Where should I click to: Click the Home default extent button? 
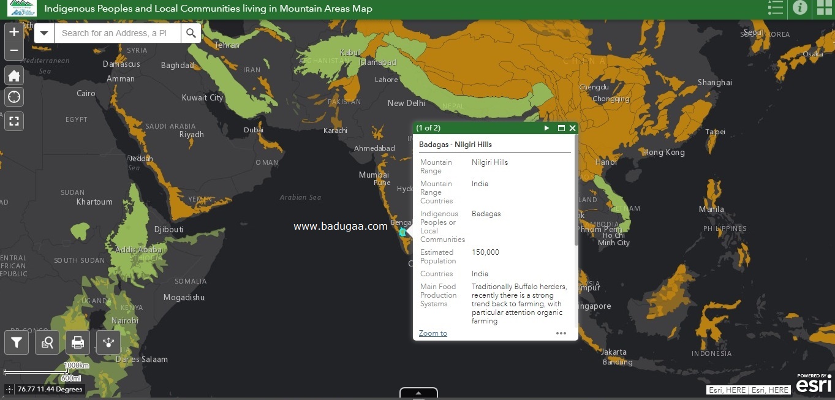[14, 75]
